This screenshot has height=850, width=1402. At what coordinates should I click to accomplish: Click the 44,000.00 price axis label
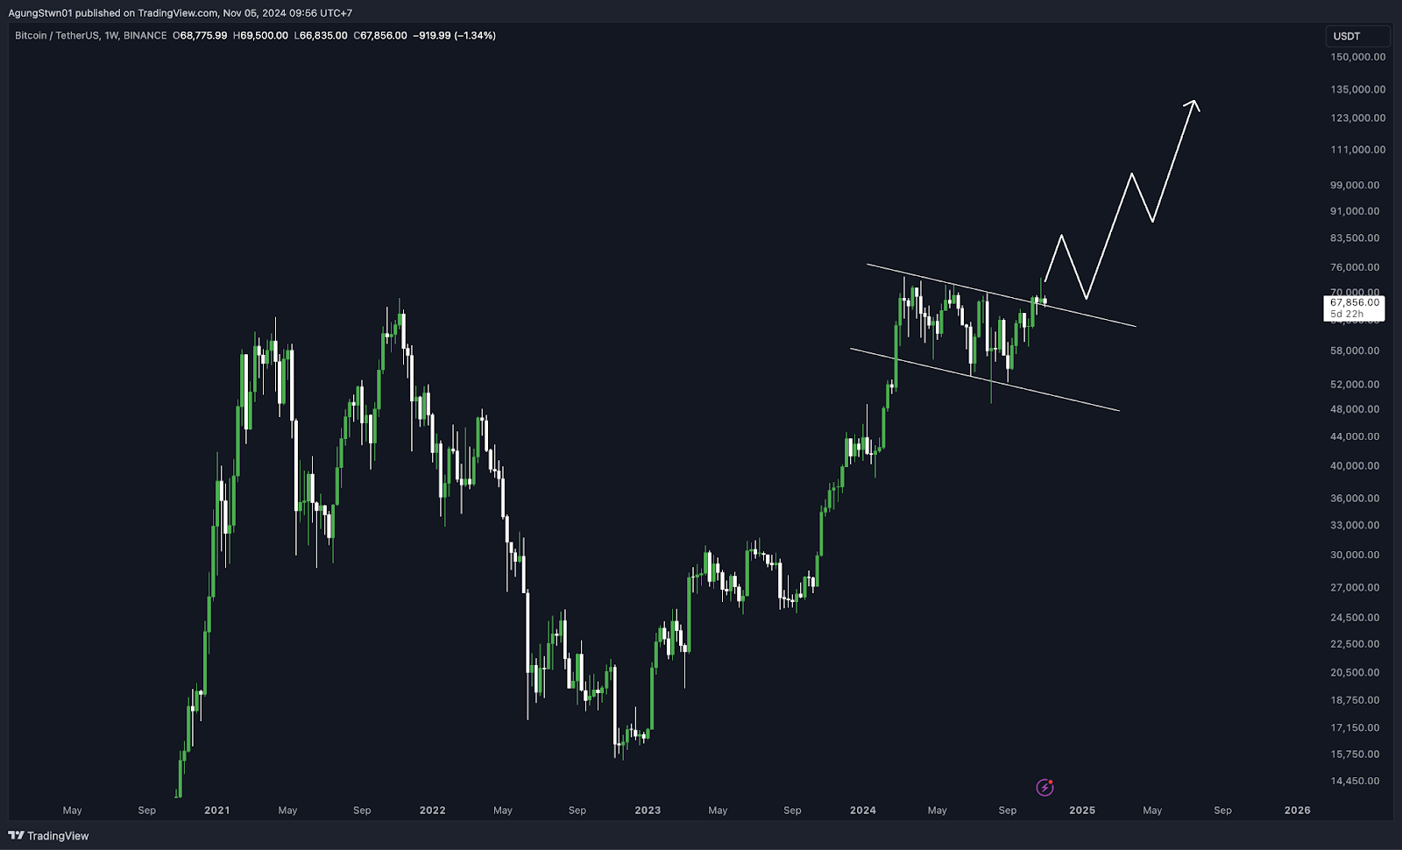coord(1355,436)
